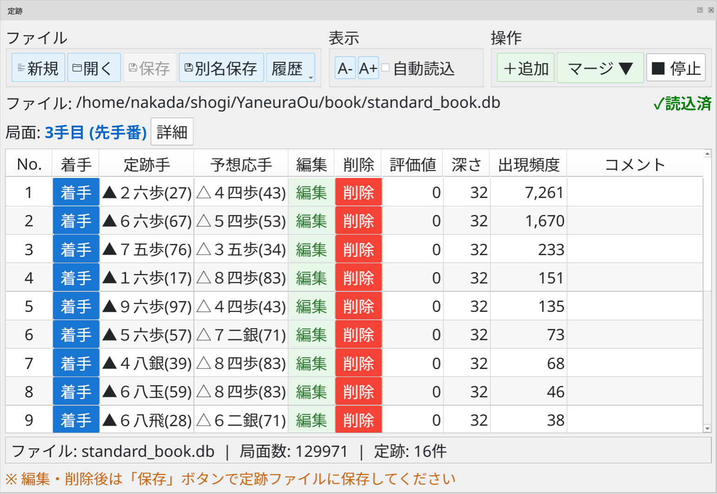Open position details with 詳細
Image resolution: width=717 pixels, height=494 pixels.
(x=172, y=132)
